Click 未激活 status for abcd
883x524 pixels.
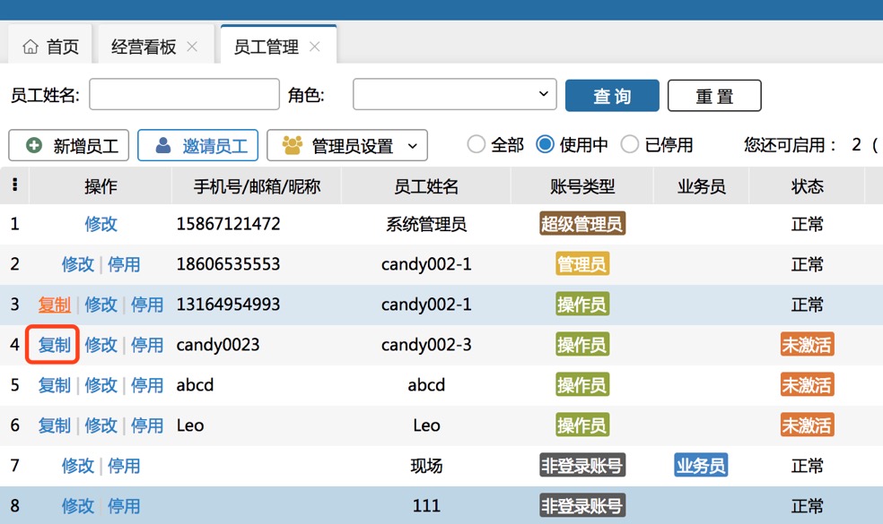coord(807,385)
